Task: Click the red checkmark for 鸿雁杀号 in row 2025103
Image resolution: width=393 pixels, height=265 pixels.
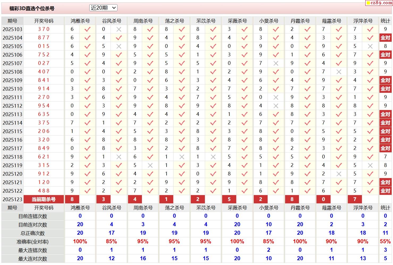Action: tap(87, 30)
